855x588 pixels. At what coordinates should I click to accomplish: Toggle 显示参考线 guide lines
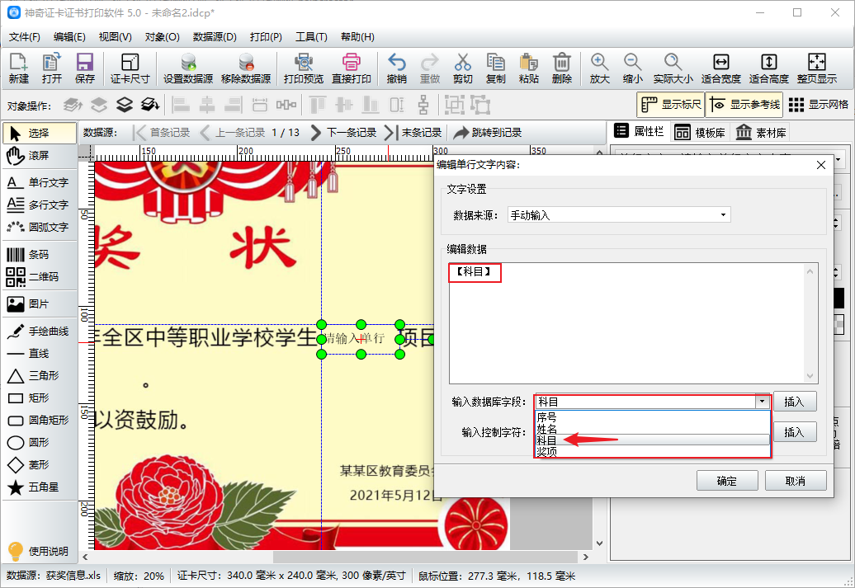(x=744, y=105)
